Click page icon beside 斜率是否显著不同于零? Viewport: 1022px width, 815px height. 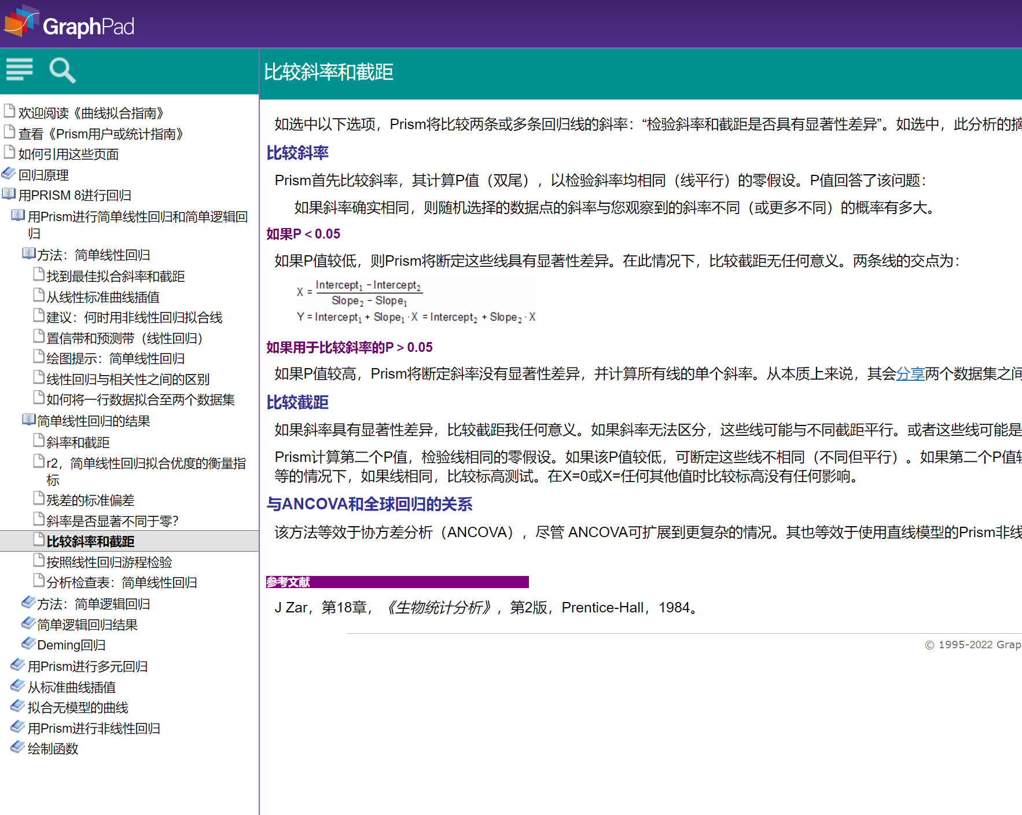pos(39,519)
